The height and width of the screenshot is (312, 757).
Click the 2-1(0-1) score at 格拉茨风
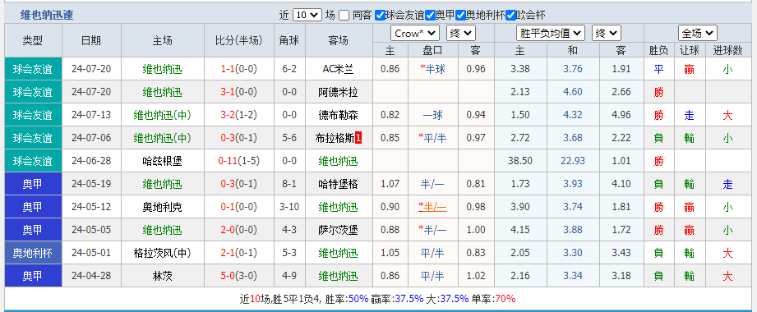click(238, 253)
